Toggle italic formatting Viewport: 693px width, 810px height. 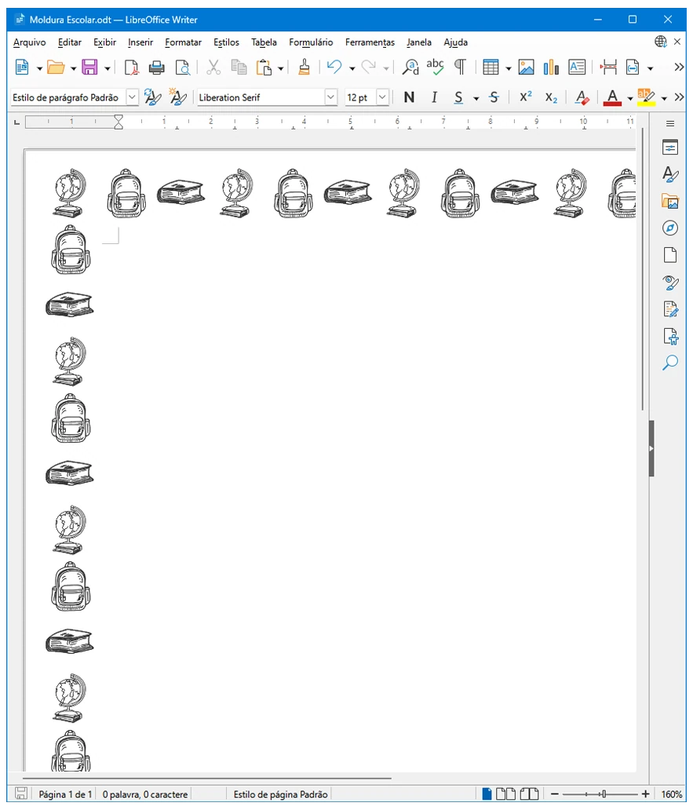coord(434,97)
